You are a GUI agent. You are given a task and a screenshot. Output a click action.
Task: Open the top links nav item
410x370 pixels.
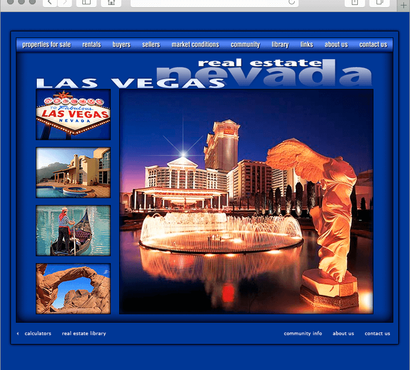tap(306, 44)
